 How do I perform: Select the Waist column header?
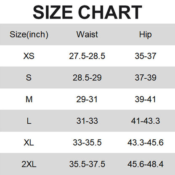tap(87, 34)
